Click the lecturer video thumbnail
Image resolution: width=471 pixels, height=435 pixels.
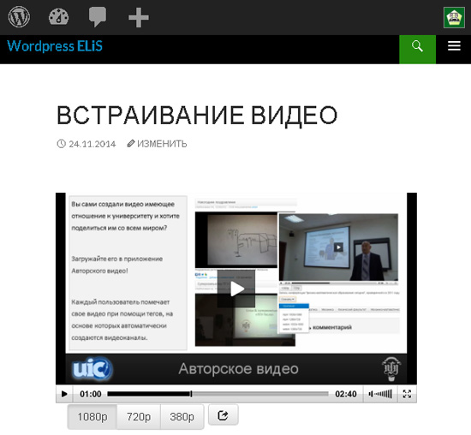338,247
